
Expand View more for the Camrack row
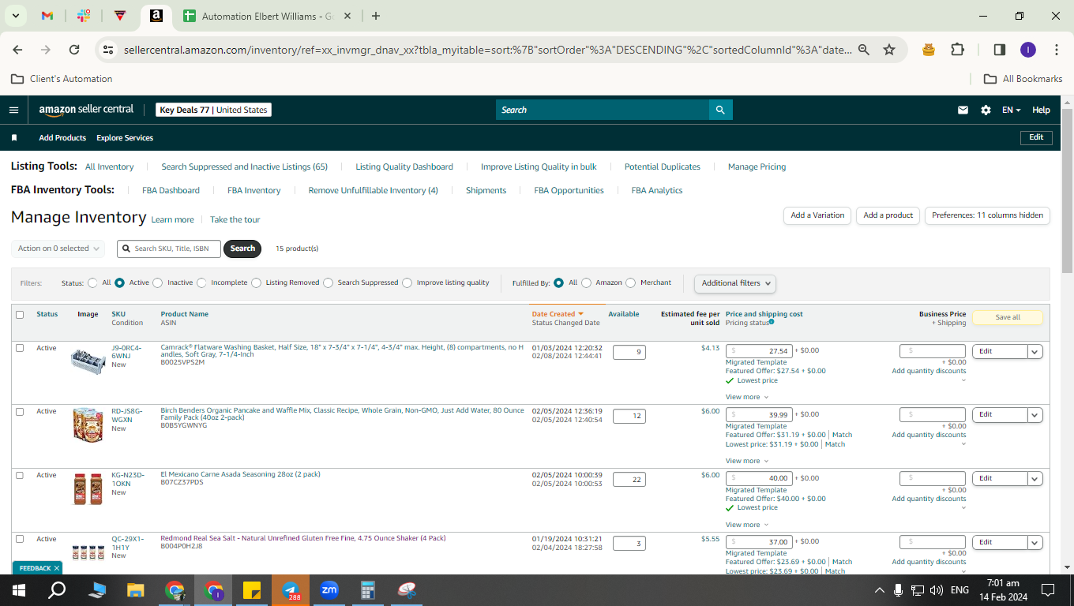[x=747, y=397]
